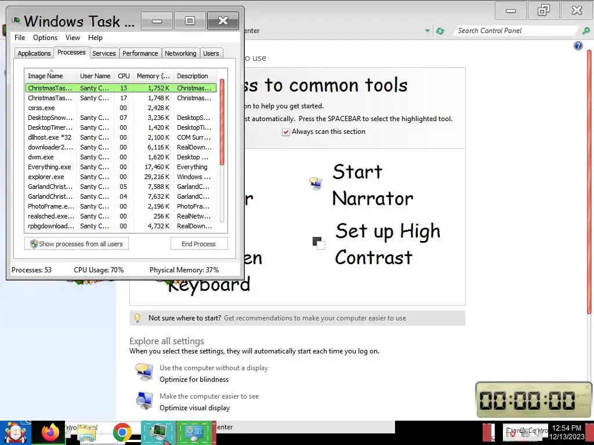Select the DesktopTimer process row
Image resolution: width=594 pixels, height=445 pixels.
(x=121, y=127)
